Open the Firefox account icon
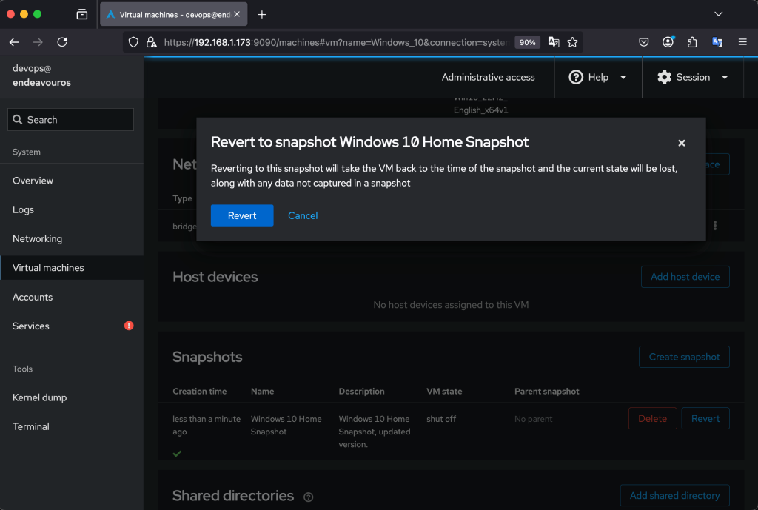The width and height of the screenshot is (758, 510). click(668, 42)
